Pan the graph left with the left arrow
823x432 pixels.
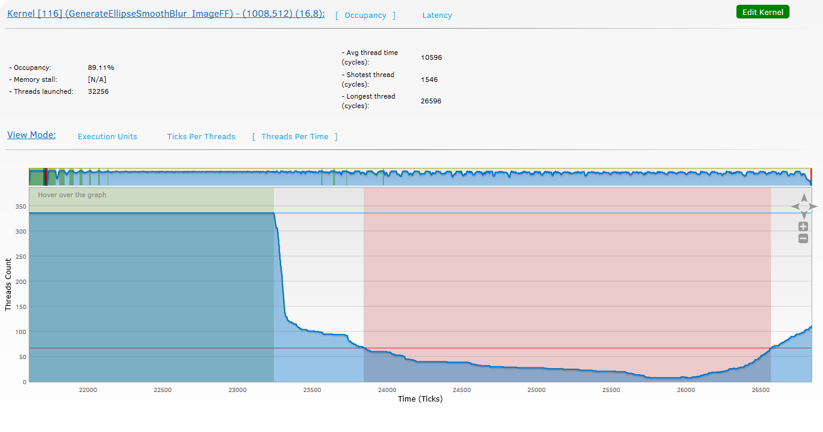pyautogui.click(x=795, y=206)
